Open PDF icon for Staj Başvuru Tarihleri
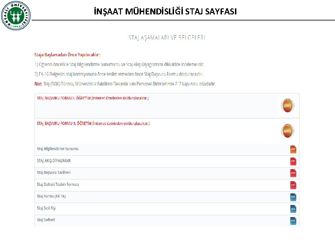The image size is (335, 251). point(293,173)
